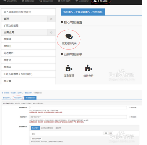Click the 微站功能 lifebuoy nav item
147x145 pixels.
46,1
